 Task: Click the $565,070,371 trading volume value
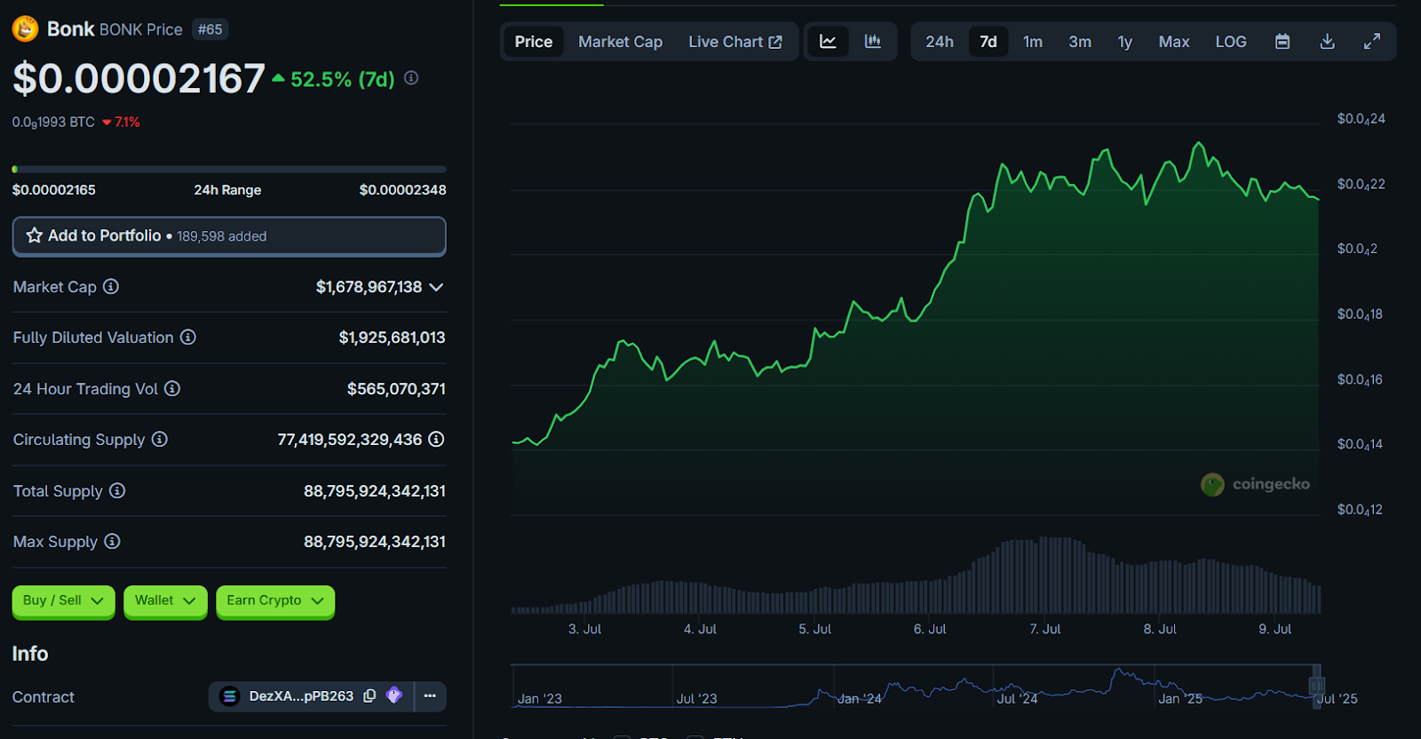[396, 389]
